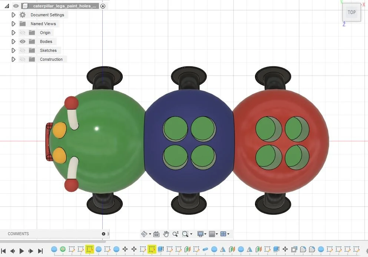
Task: Select the Pan hand tool
Action: tap(166, 234)
